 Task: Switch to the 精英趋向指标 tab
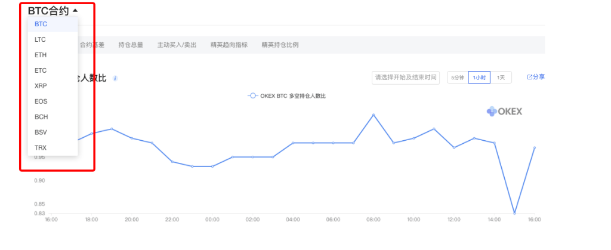point(229,45)
